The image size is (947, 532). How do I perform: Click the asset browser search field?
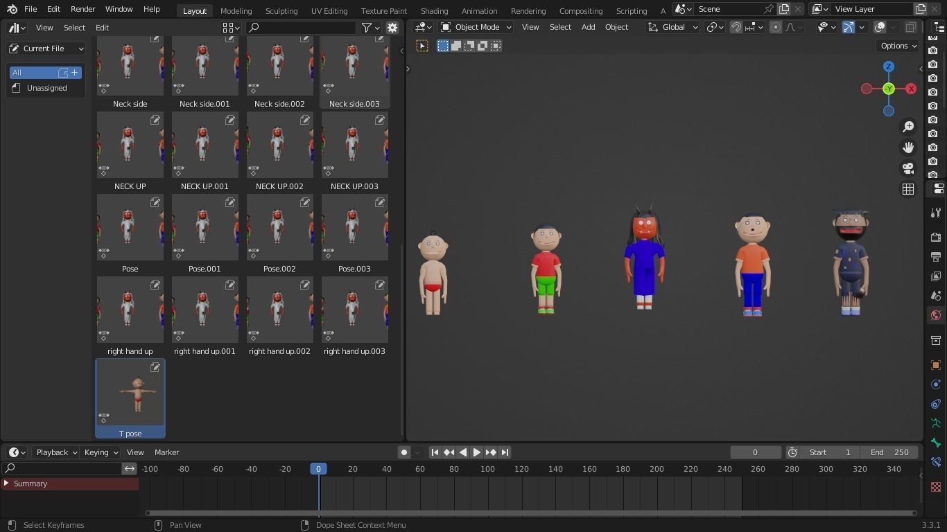tap(302, 28)
